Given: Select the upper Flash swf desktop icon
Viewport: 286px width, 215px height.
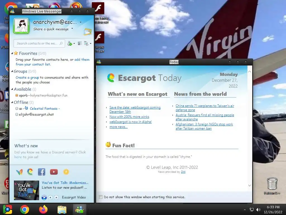Looking at the screenshot, I should click(x=99, y=13).
